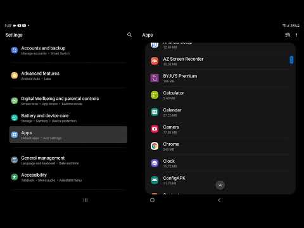Tap the home navigation button

[x=152, y=200]
